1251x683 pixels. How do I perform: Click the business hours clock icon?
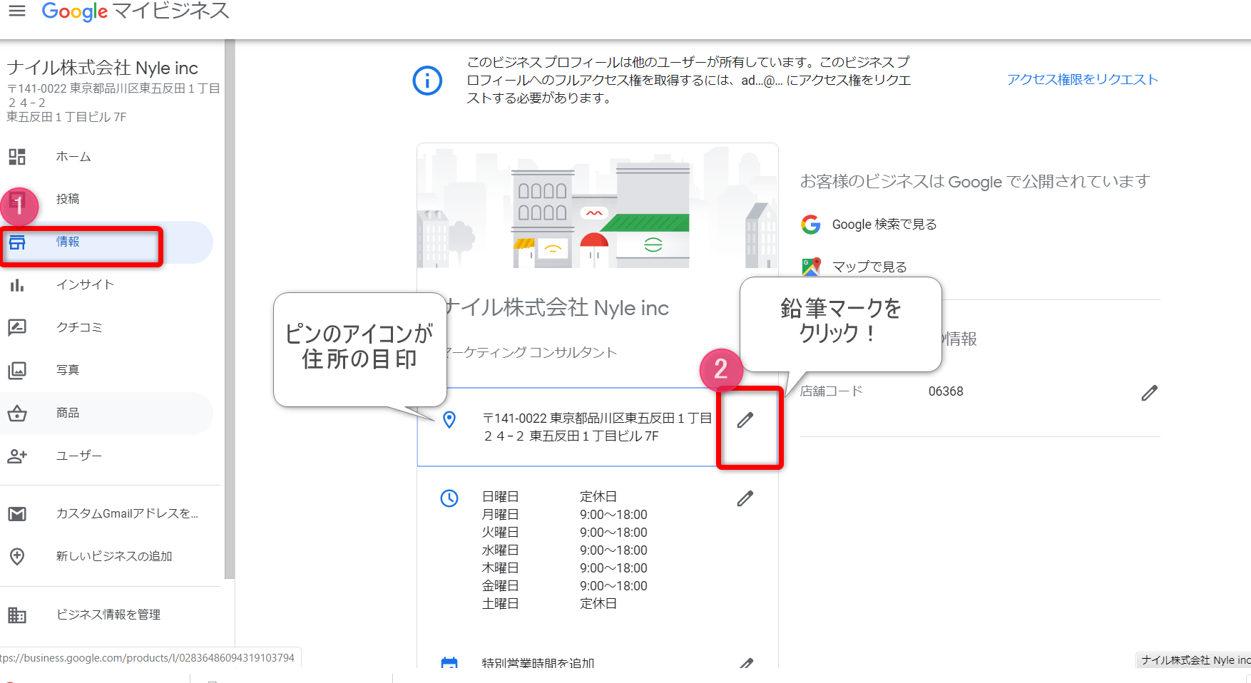tap(449, 498)
